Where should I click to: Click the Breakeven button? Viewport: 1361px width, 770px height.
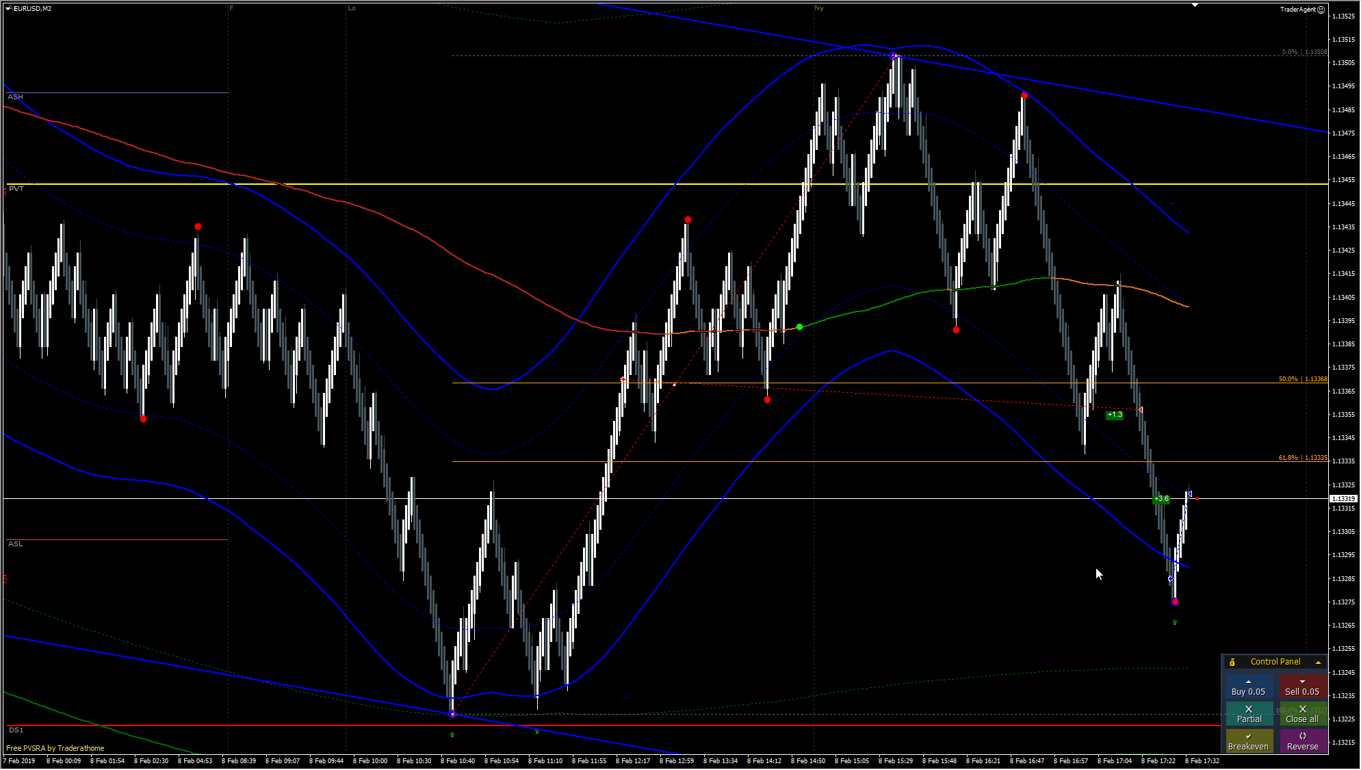pos(1249,741)
